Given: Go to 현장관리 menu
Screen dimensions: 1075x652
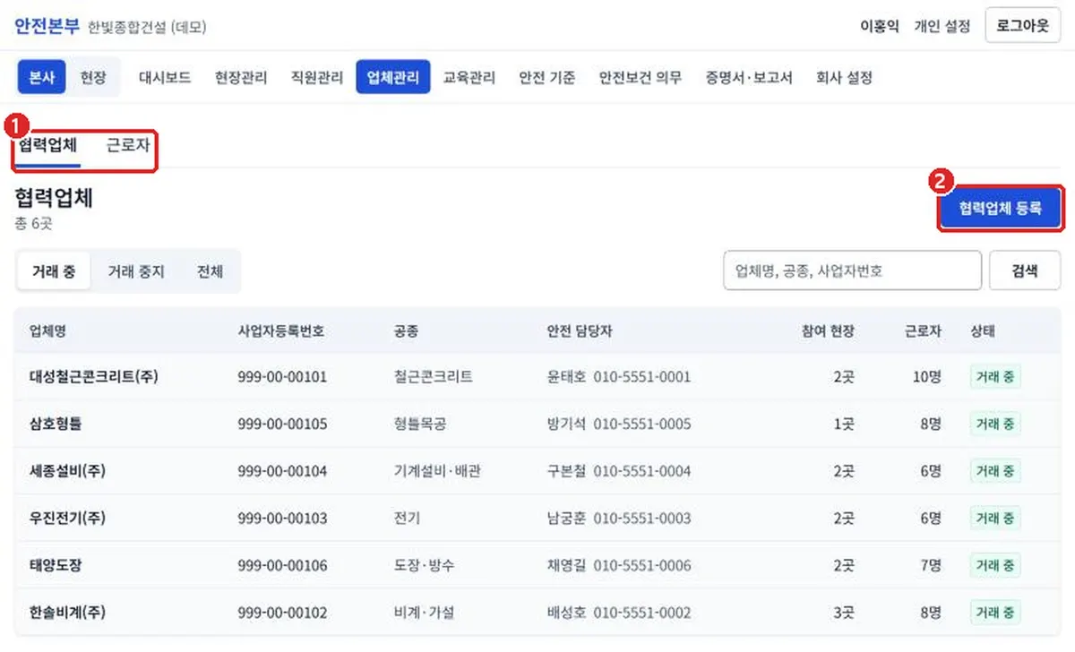Looking at the screenshot, I should 241,77.
